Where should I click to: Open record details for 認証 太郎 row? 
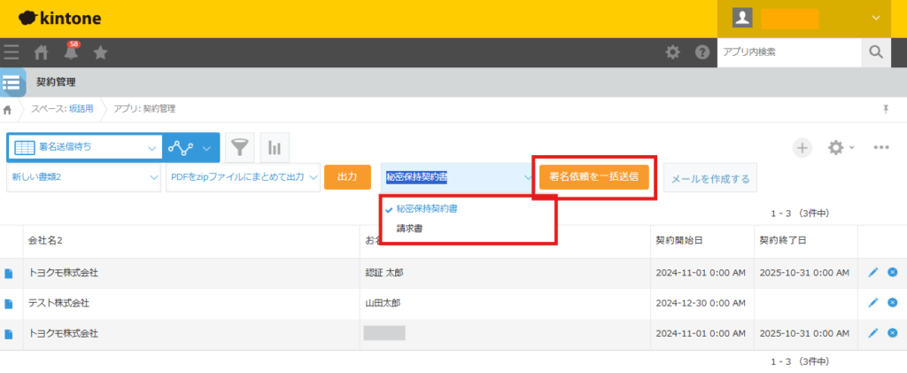point(9,273)
